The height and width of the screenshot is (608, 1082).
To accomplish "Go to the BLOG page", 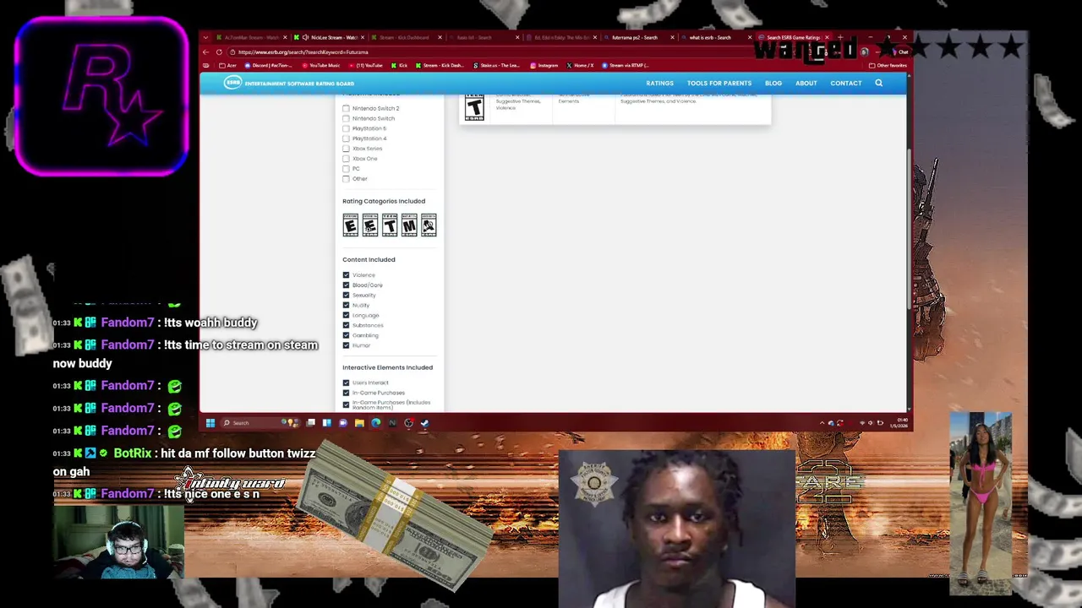I will point(773,84).
